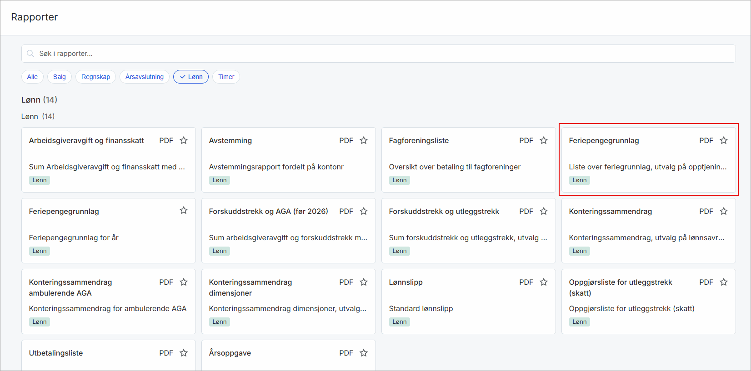751x371 pixels.
Task: Favorite the Arbeidsgiveravgift og finansskatt report star
Action: (184, 140)
